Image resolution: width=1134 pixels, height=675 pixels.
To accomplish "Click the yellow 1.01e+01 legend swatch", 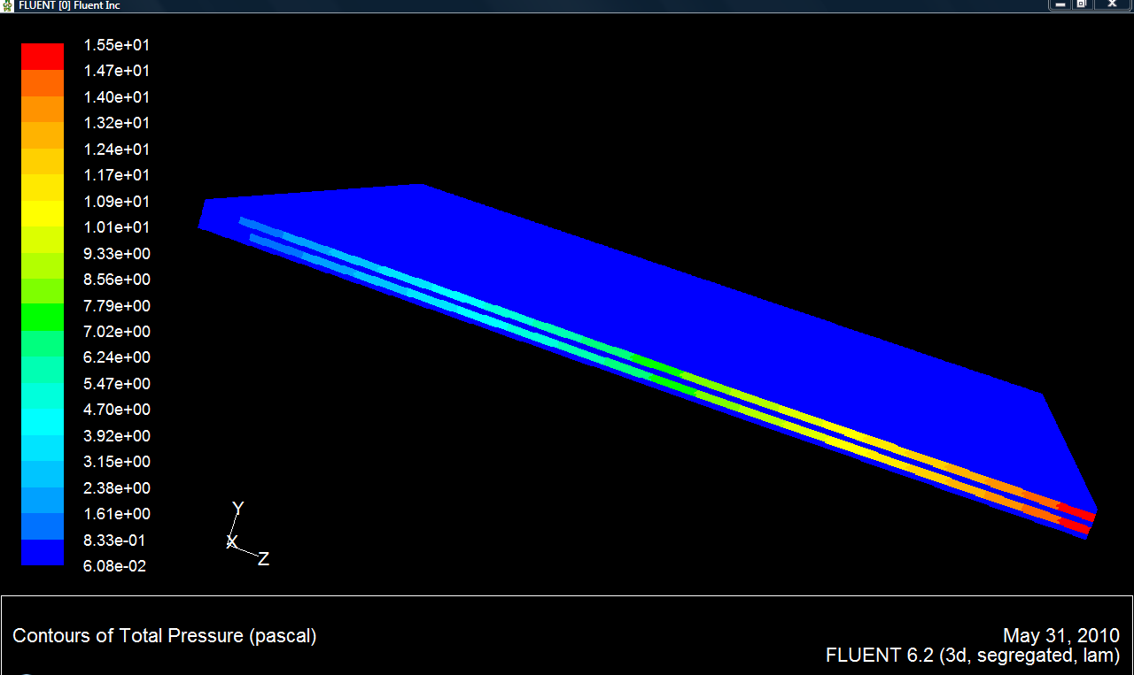I will pos(43,213).
